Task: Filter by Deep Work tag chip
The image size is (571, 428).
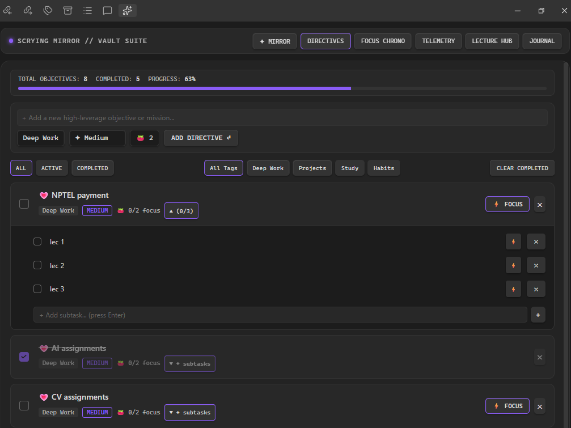Action: (268, 168)
